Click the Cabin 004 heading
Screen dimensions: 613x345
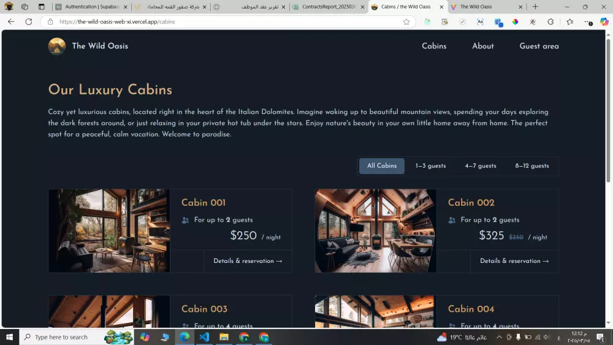[x=471, y=309]
